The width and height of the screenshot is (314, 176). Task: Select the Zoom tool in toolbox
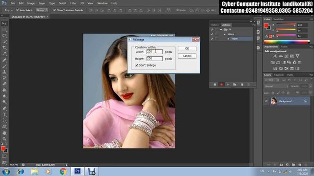pos(4,139)
